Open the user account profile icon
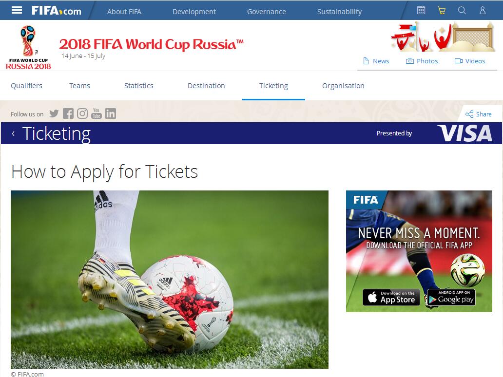This screenshot has width=503, height=377. 483,10
